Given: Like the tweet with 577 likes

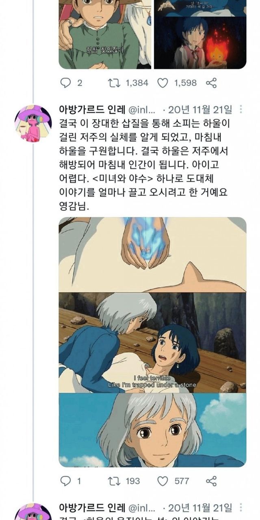Looking at the screenshot, I should [162, 481].
